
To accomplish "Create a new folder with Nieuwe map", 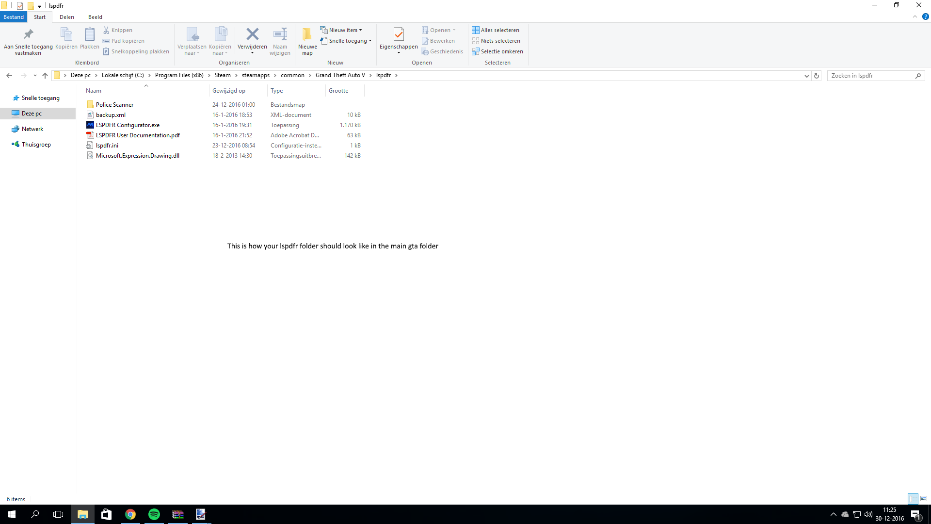I will 307,41.
